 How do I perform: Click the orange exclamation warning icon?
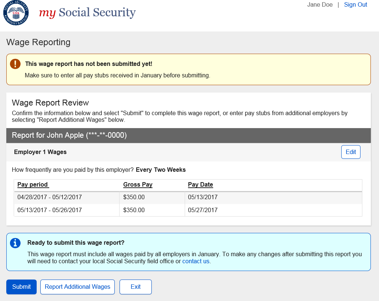[15, 64]
